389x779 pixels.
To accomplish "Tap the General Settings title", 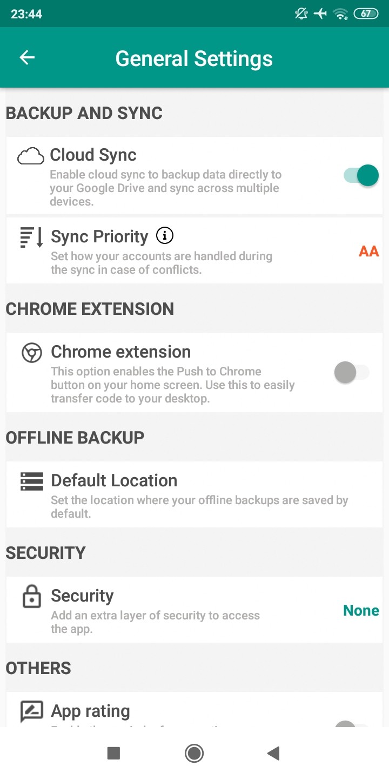I will [194, 58].
